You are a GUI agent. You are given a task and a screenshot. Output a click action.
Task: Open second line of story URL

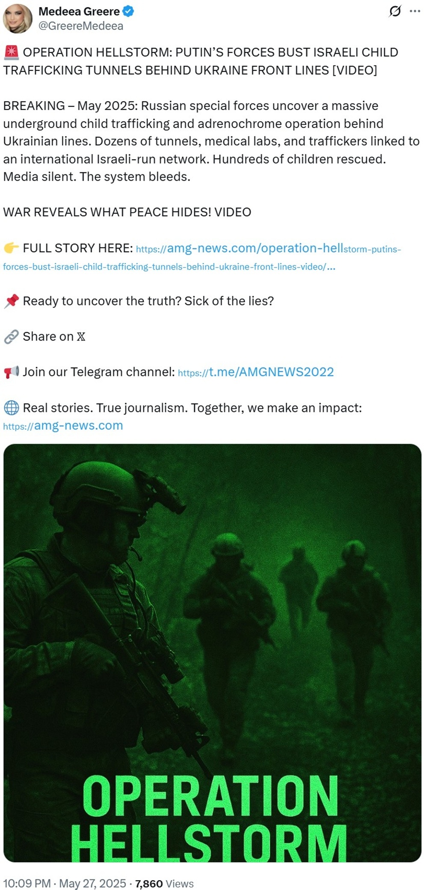point(169,266)
